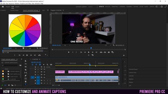
Task: Toggle V1 track output eye
Action: (44, 77)
